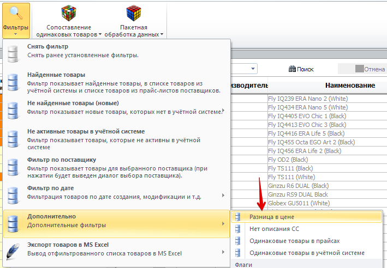Click the database icon beside Фильтр по поставщику

point(13,167)
